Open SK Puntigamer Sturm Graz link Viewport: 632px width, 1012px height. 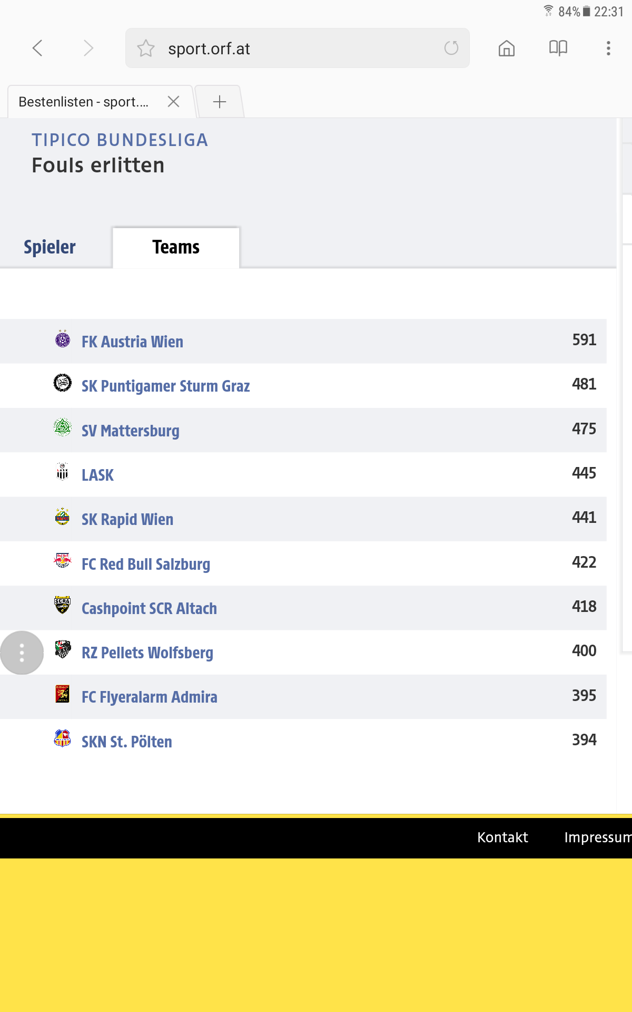(x=165, y=386)
